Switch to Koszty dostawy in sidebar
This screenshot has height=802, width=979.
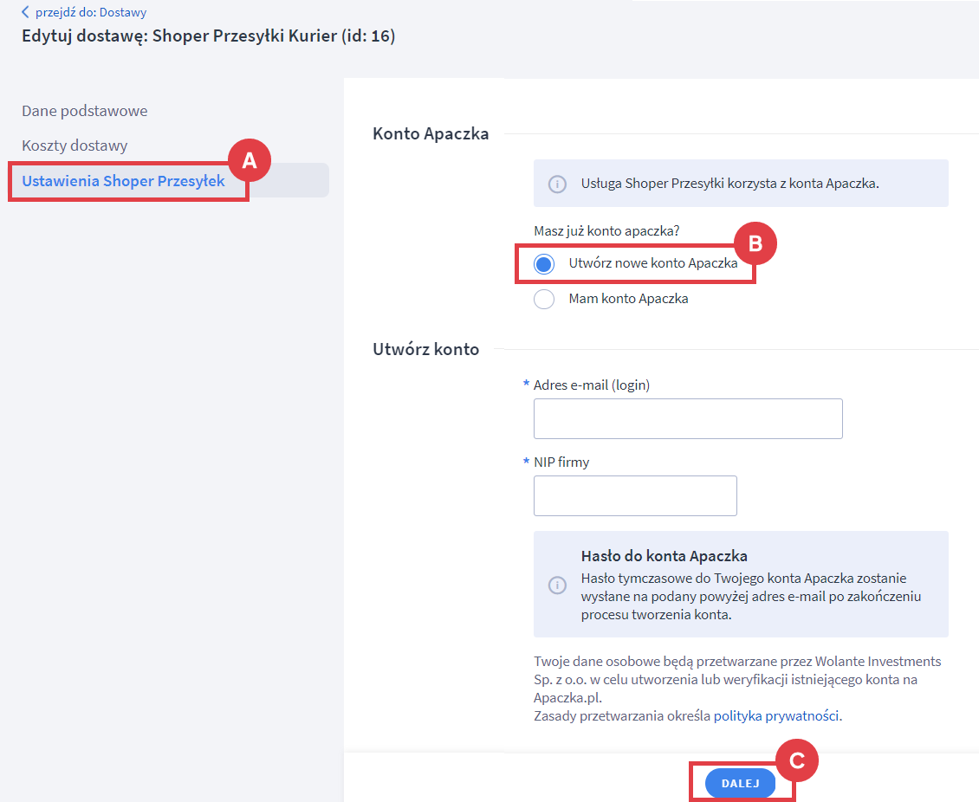coord(75,146)
